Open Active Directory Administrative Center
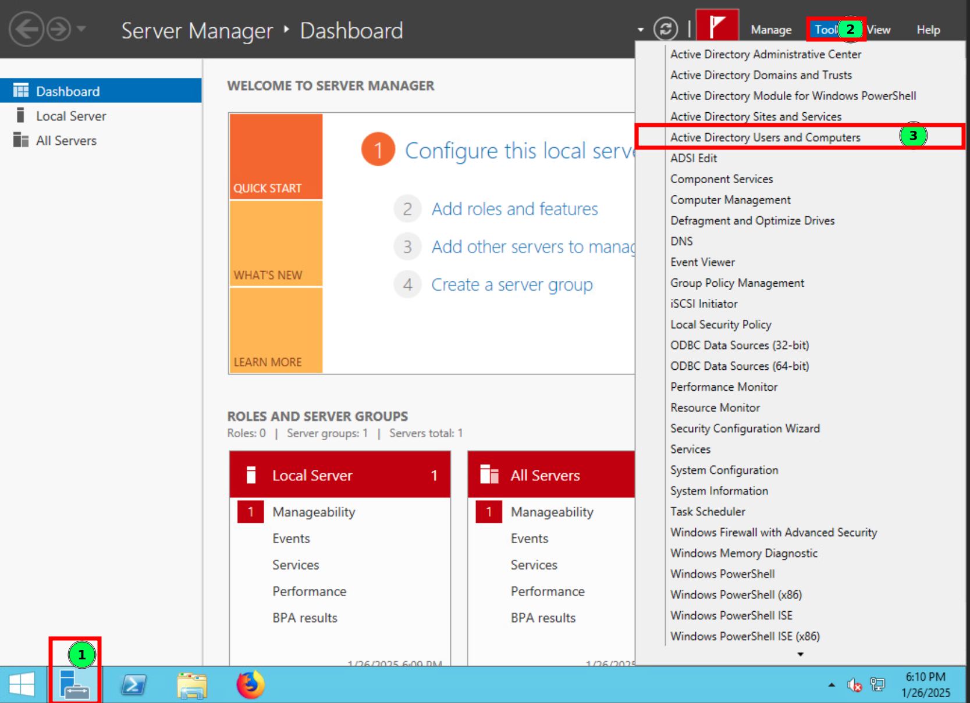 [801, 54]
